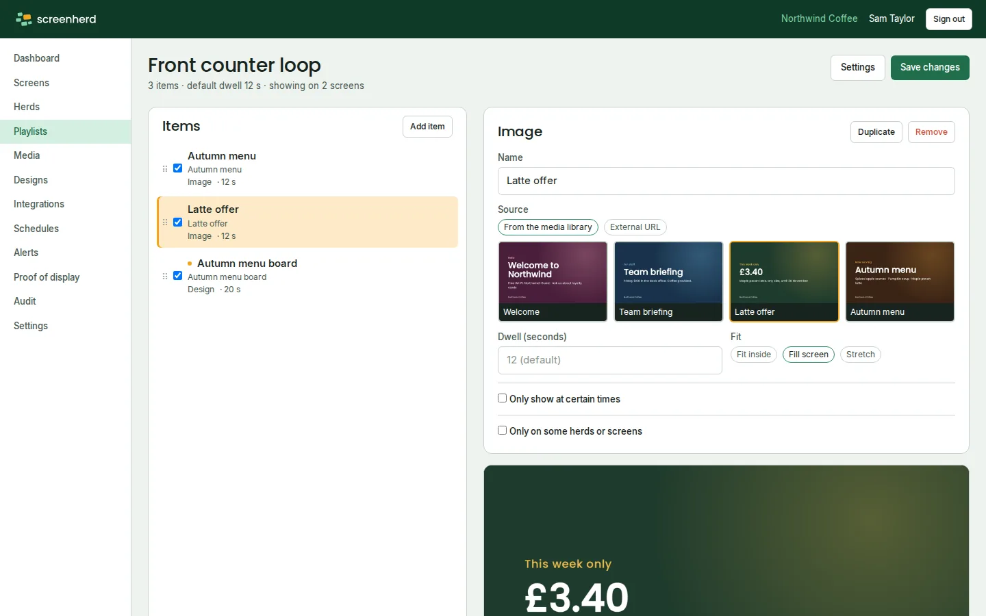986x616 pixels.
Task: Grab the drag handle for Autumn menu item
Action: tap(165, 168)
